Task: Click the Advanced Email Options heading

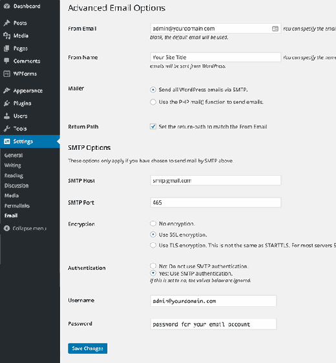Action: pos(117,8)
